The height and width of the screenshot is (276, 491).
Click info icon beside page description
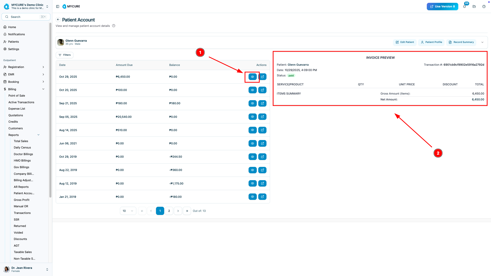(x=114, y=26)
